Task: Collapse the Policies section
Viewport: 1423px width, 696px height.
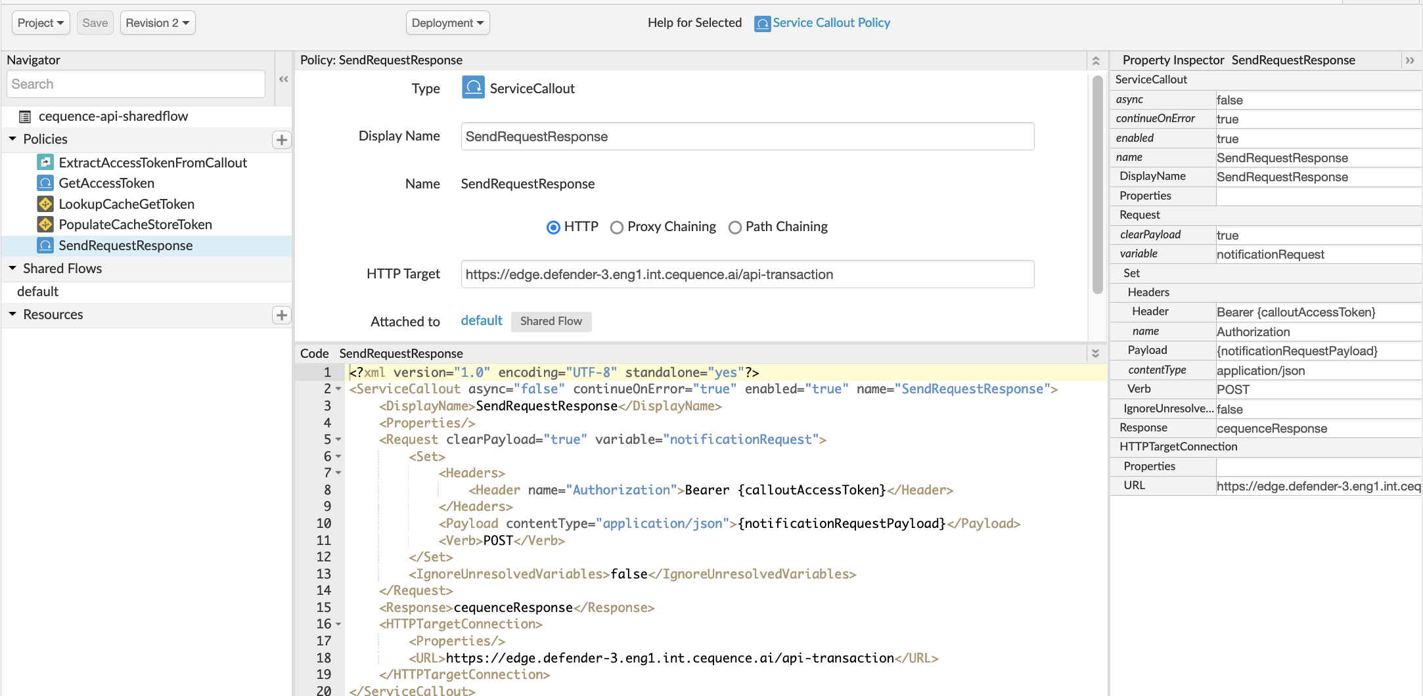Action: point(12,139)
